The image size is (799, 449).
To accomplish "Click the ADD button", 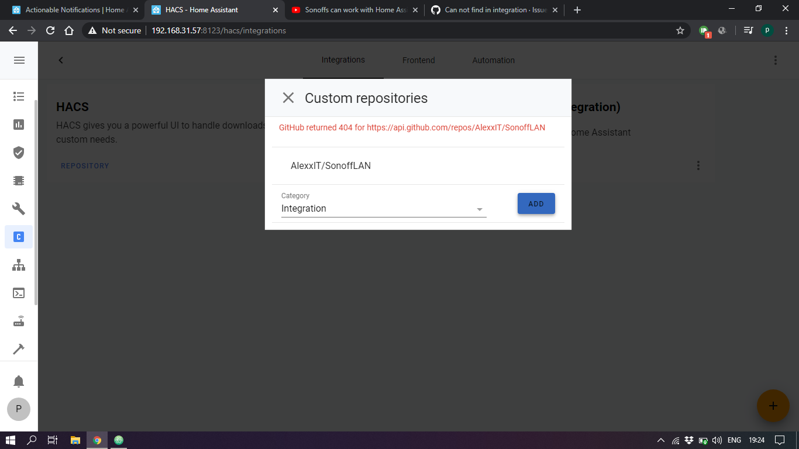I will pos(536,203).
